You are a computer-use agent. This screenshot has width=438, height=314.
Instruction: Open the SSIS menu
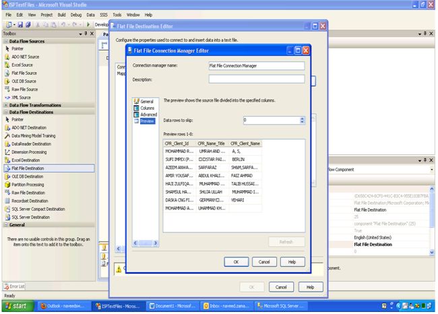click(104, 15)
